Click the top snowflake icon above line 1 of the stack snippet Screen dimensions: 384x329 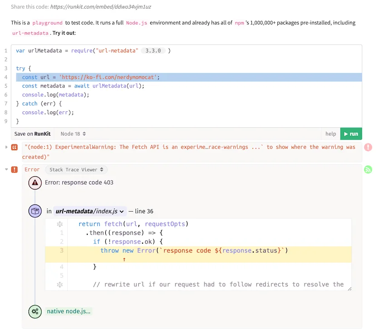tap(59, 224)
